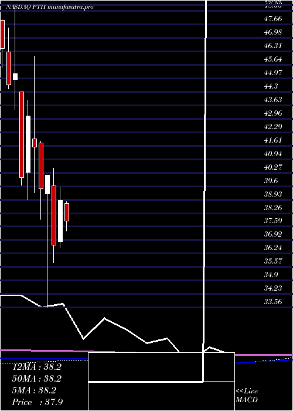Select the 47.66 price axis label

(273, 19)
